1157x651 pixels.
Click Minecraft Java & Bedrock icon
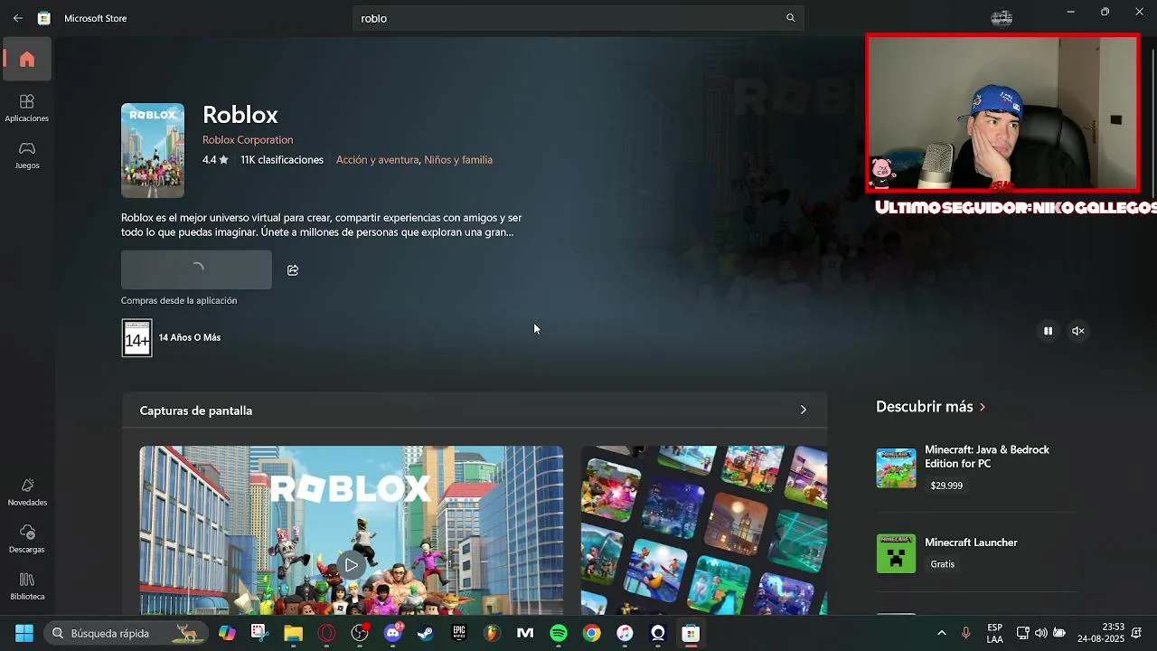896,467
